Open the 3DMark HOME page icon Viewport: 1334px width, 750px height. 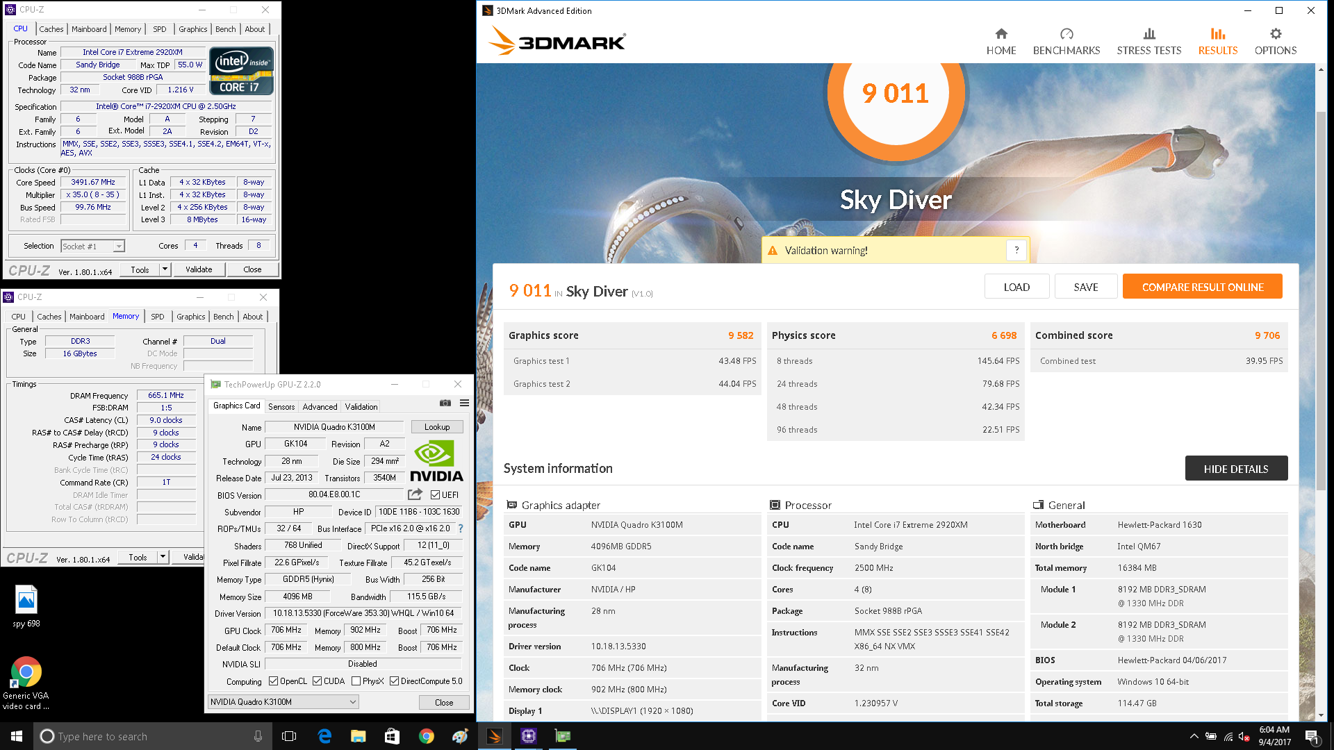pyautogui.click(x=1001, y=34)
